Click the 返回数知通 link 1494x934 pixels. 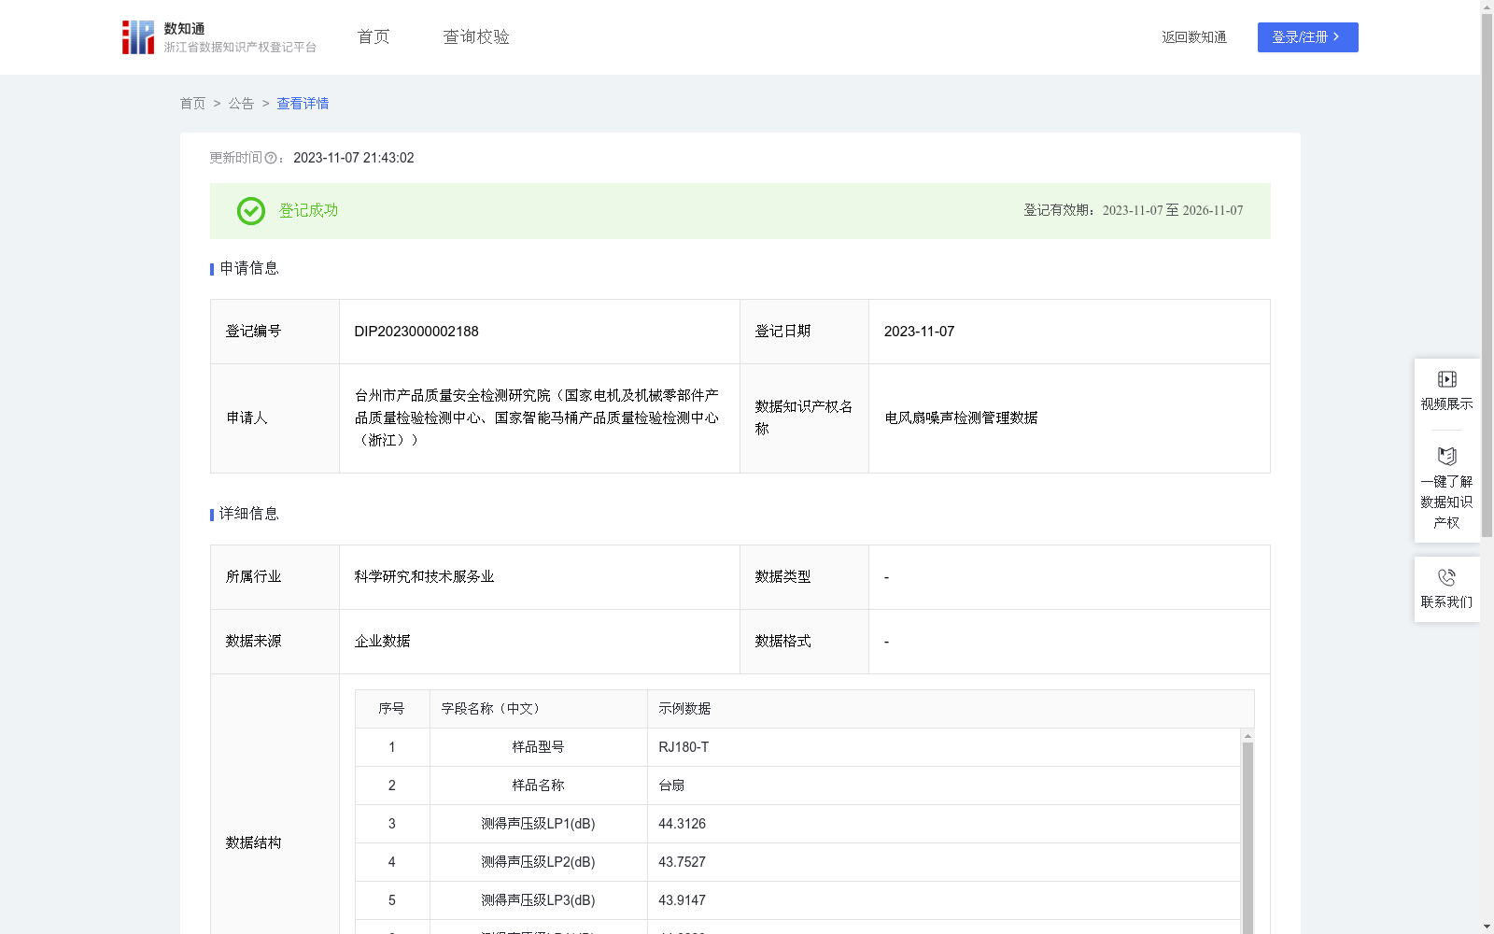click(1194, 37)
